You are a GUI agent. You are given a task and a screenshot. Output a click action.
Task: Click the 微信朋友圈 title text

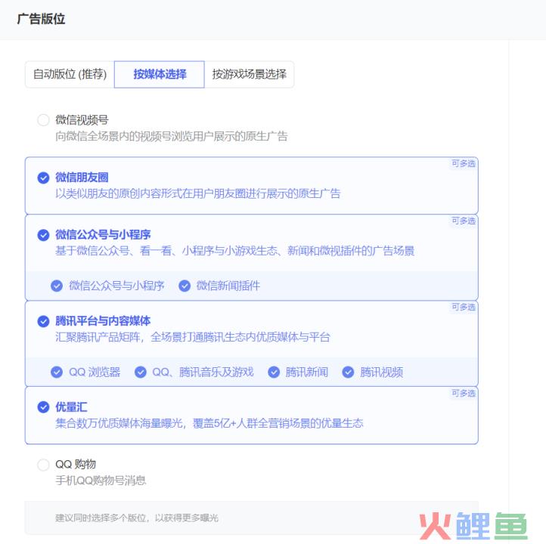[82, 178]
